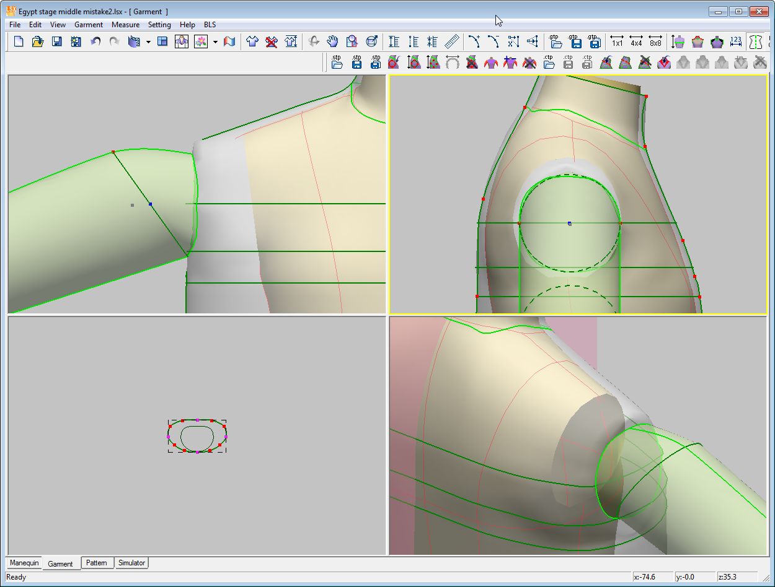Click the Undo arrow icon

[x=95, y=41]
